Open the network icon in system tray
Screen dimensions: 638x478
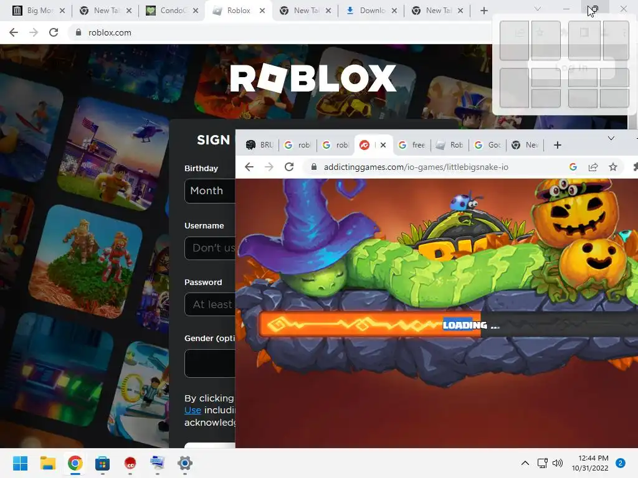click(x=543, y=463)
